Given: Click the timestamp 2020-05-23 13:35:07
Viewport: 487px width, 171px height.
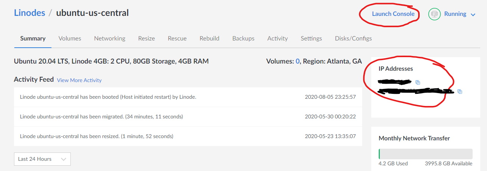Looking at the screenshot, I should [330, 136].
